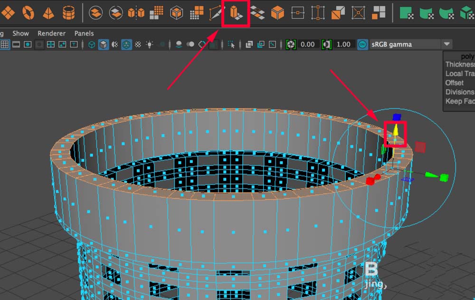Click the Combine meshes shelf icon
Screen dimensions: 475x300
(95, 13)
